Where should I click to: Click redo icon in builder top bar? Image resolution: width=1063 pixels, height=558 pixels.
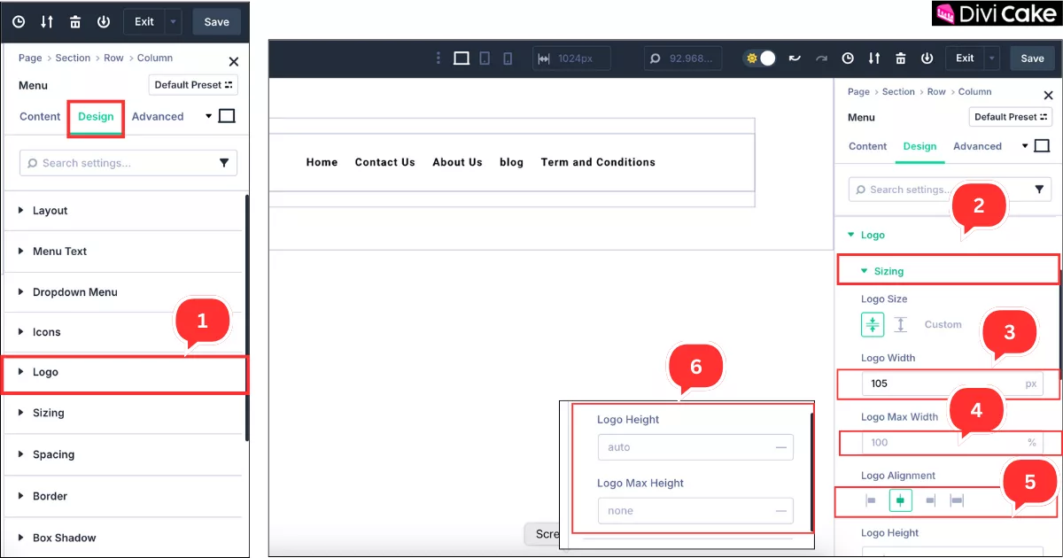point(822,58)
